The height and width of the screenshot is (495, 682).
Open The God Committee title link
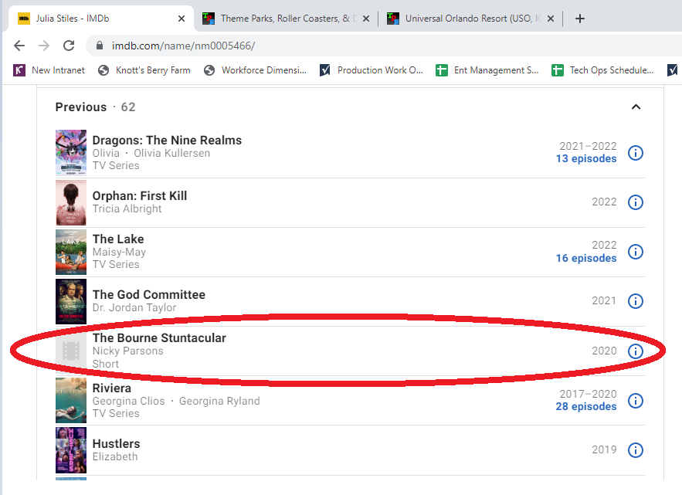coord(149,294)
